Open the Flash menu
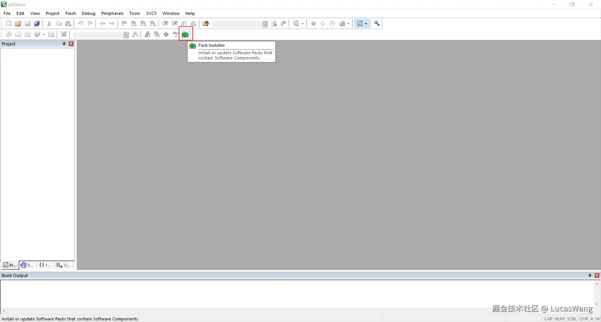 [71, 13]
